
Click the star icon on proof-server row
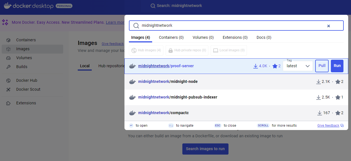tap(275, 66)
